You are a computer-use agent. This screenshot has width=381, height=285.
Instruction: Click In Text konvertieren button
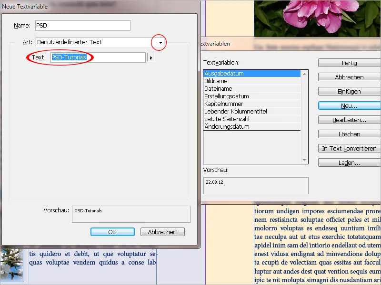pyautogui.click(x=350, y=148)
